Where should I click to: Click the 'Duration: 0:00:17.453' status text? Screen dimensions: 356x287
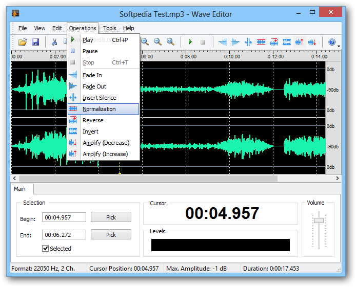tap(271, 269)
